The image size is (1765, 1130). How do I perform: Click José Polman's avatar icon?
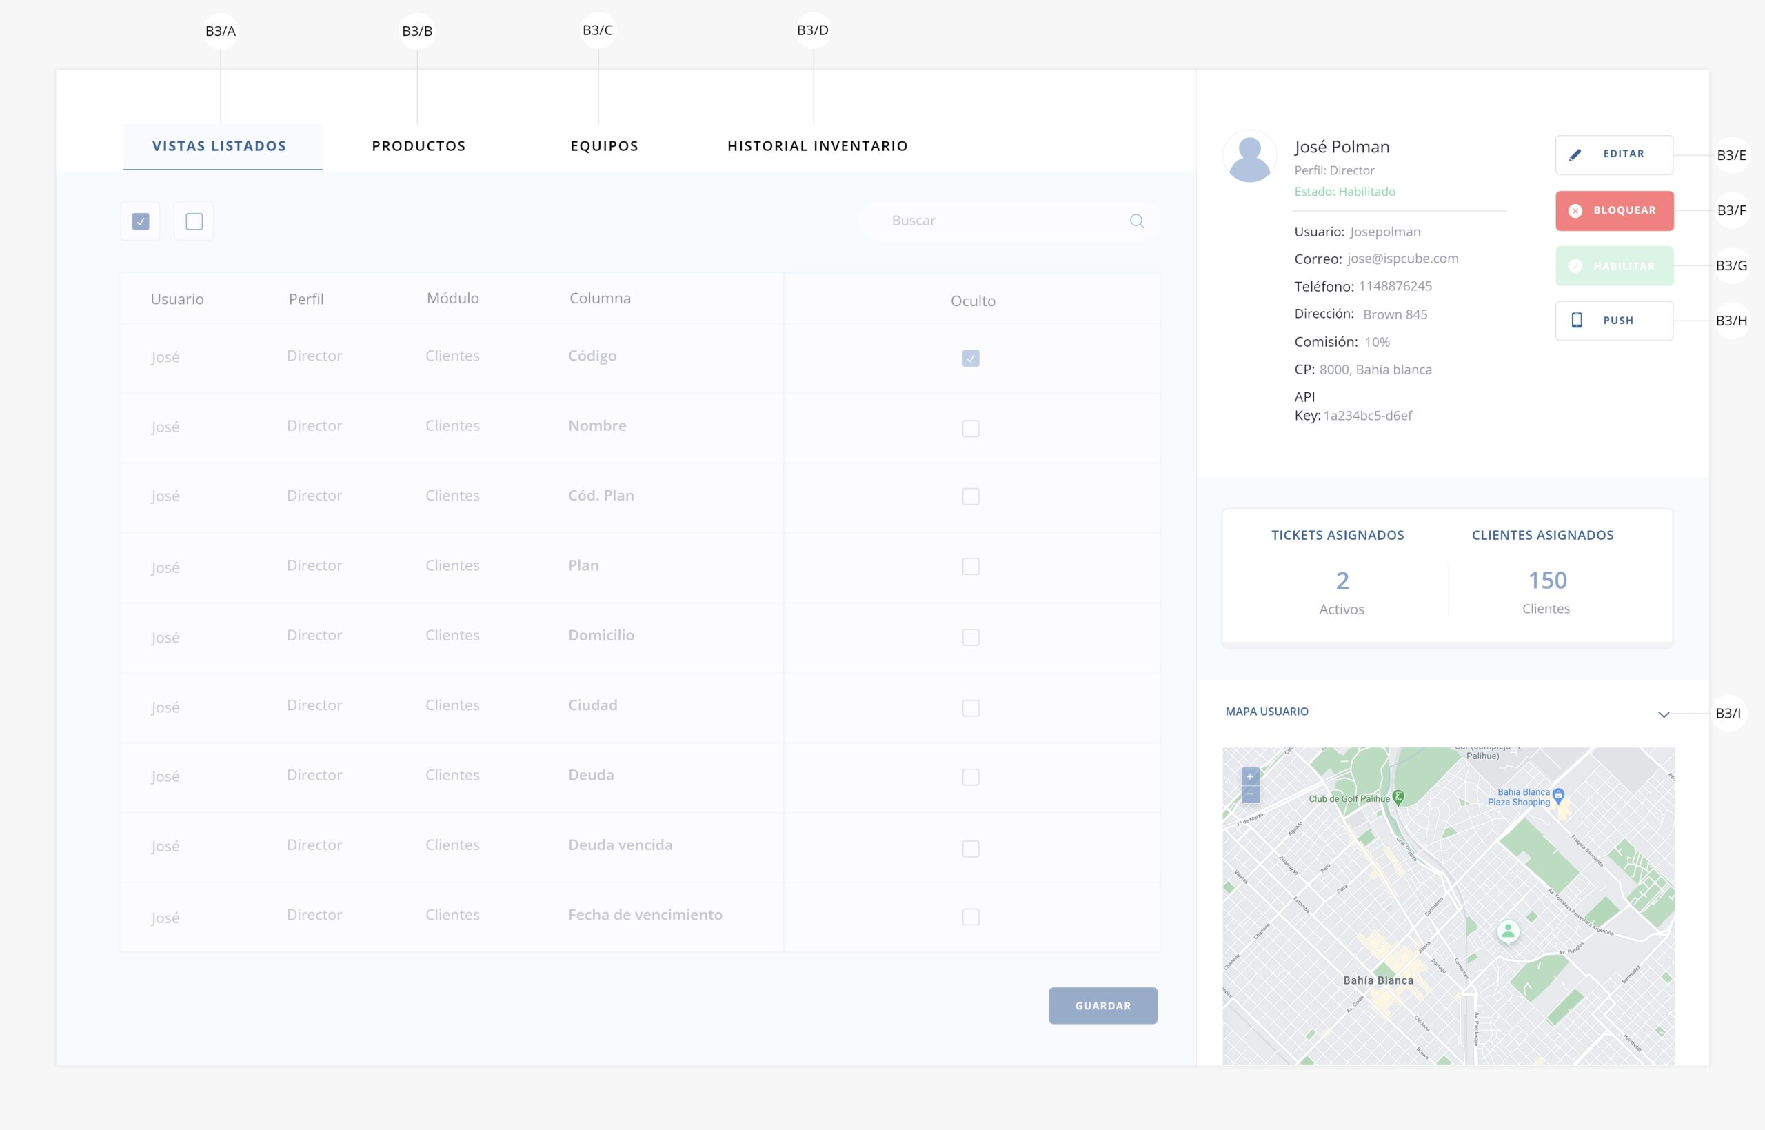coord(1249,157)
